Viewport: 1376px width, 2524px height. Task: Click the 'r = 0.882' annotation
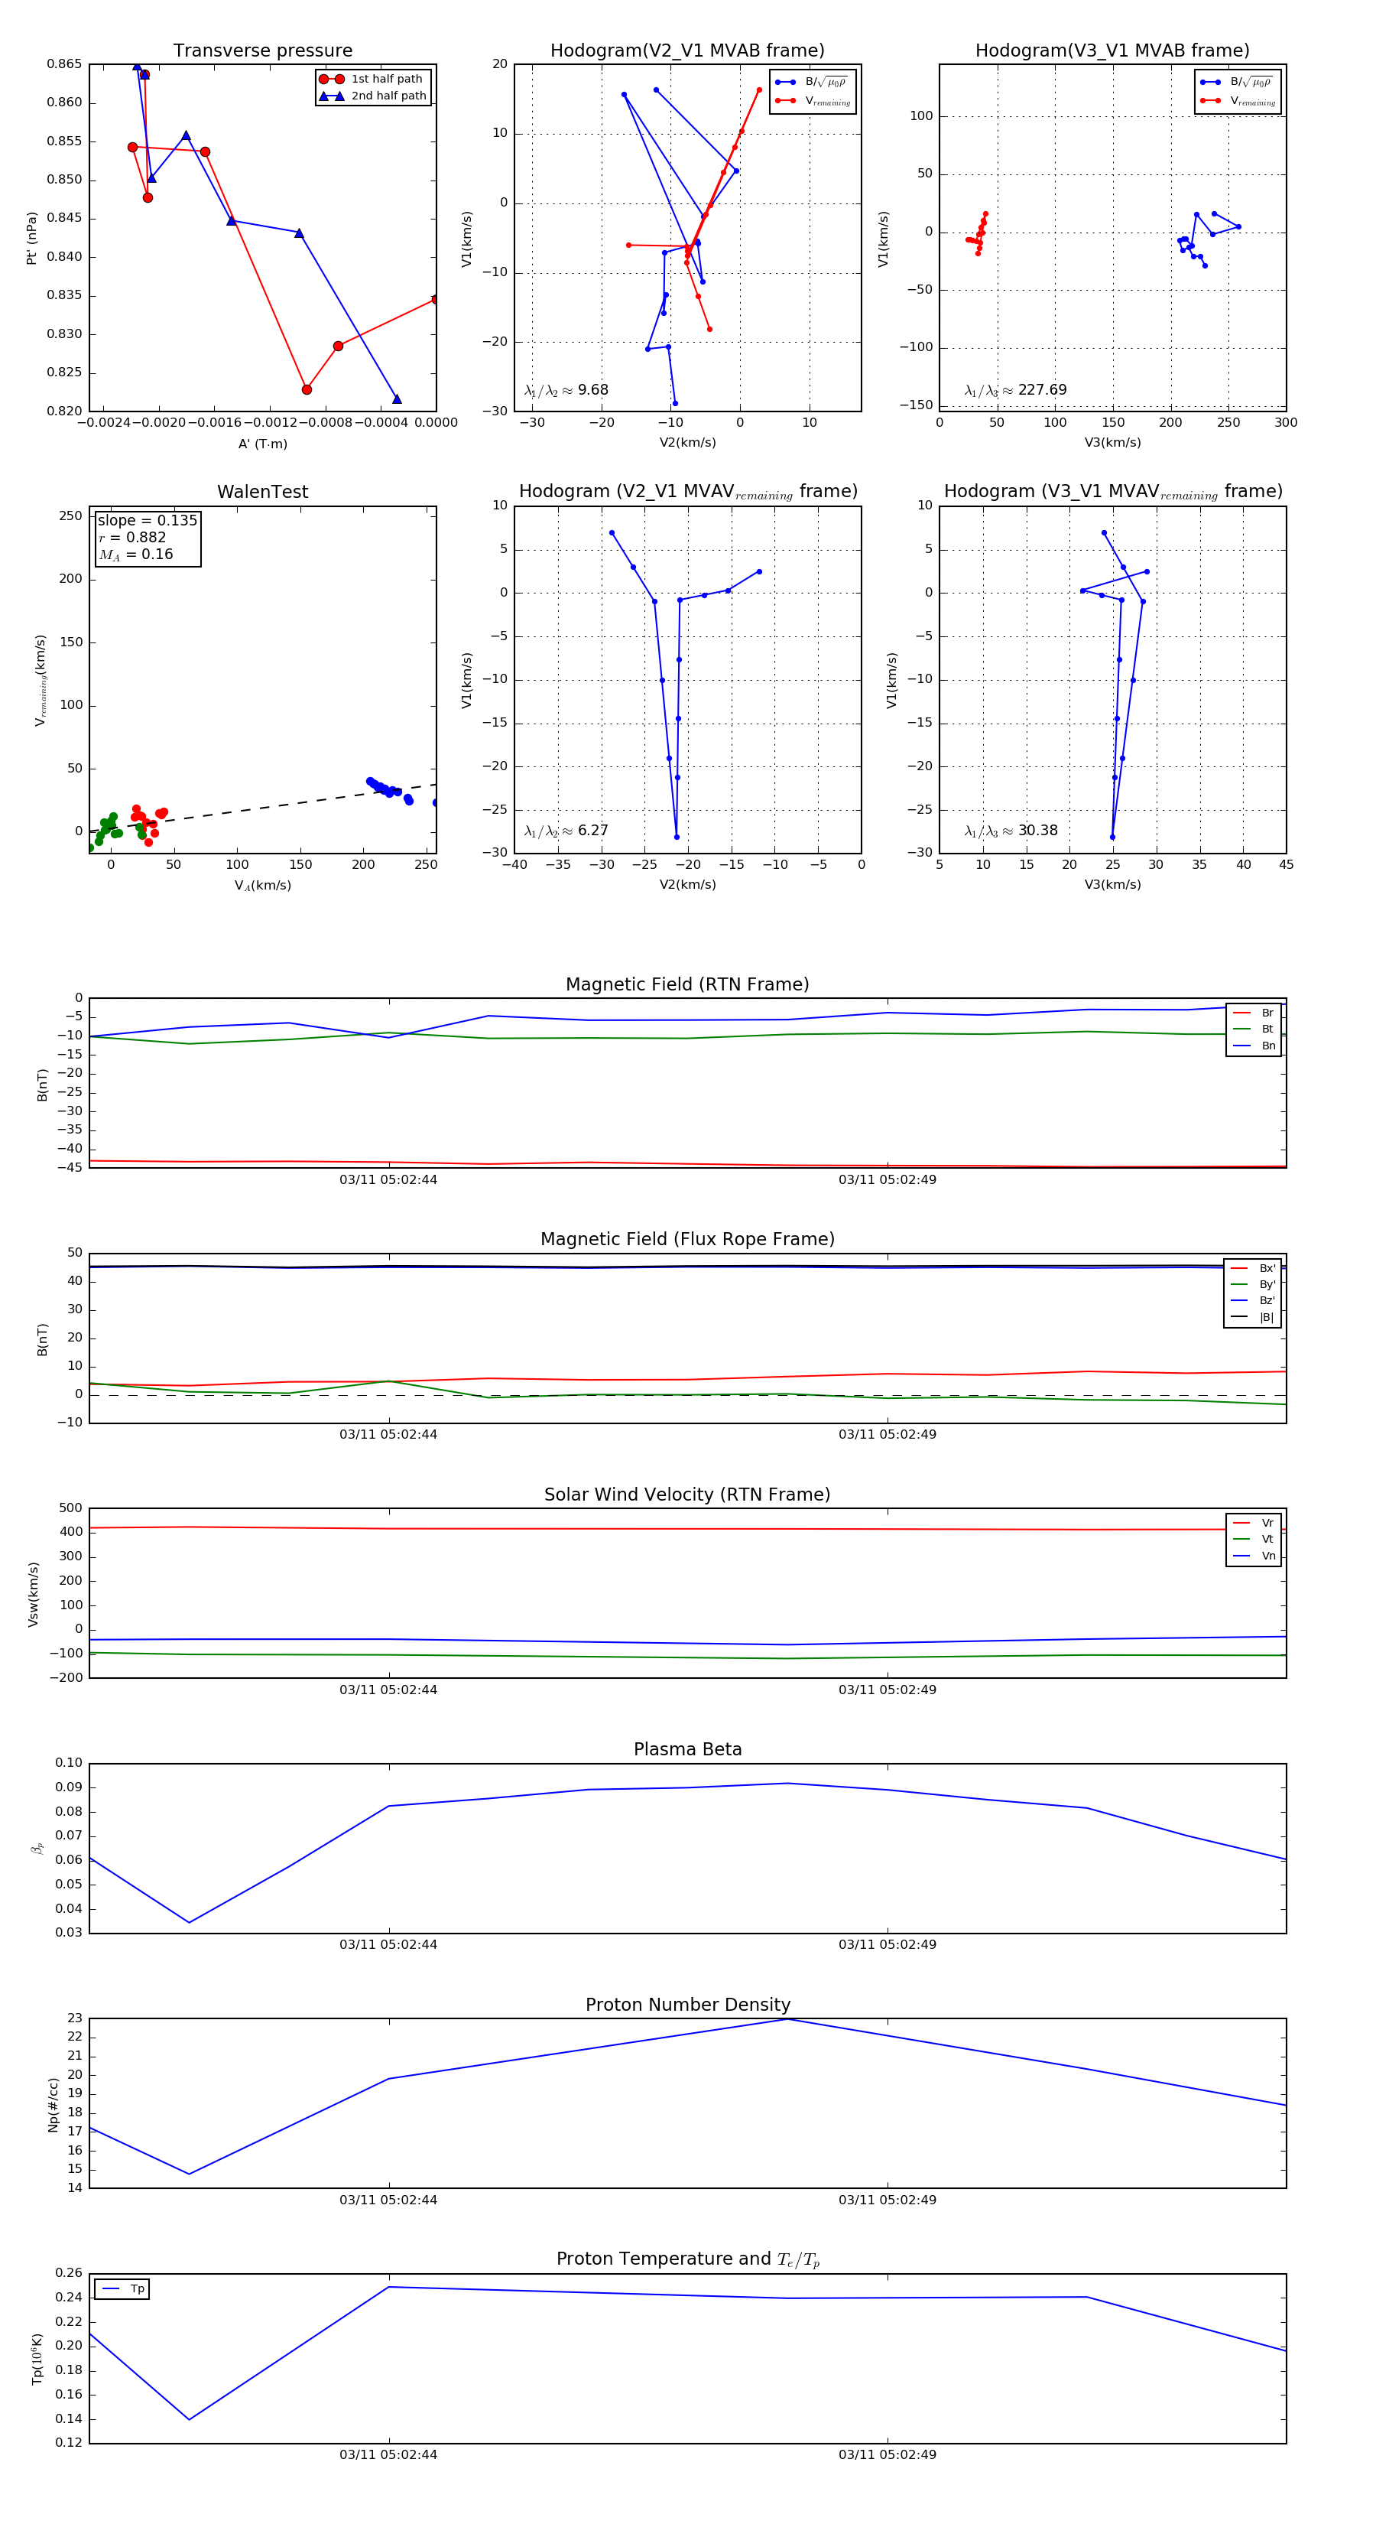(x=132, y=537)
